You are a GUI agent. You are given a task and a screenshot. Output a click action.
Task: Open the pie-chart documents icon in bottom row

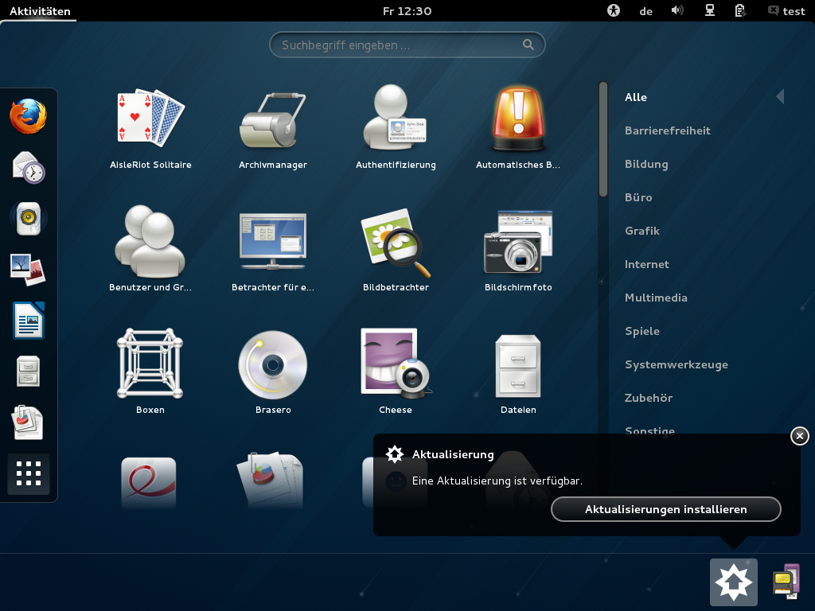click(x=271, y=480)
